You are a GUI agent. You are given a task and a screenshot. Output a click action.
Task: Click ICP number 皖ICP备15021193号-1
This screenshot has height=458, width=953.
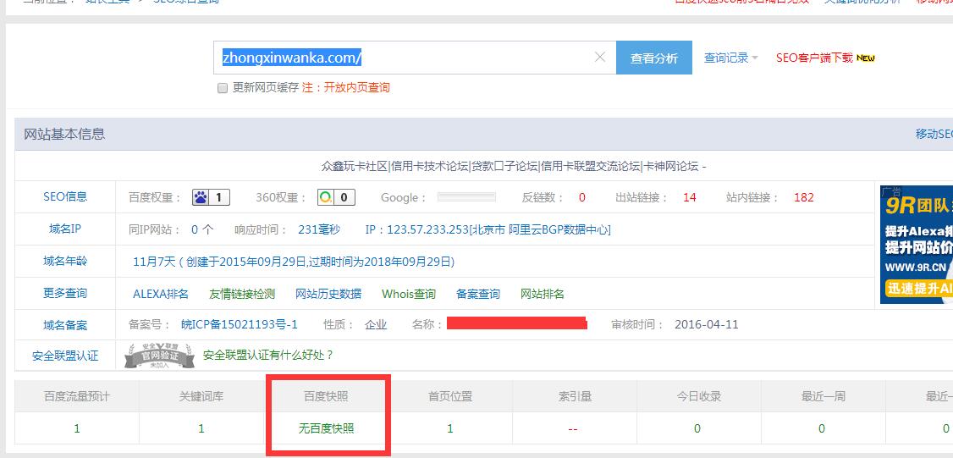click(240, 324)
